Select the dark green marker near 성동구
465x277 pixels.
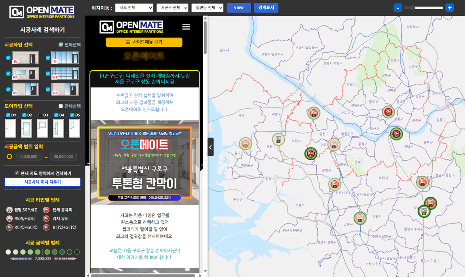click(396, 134)
